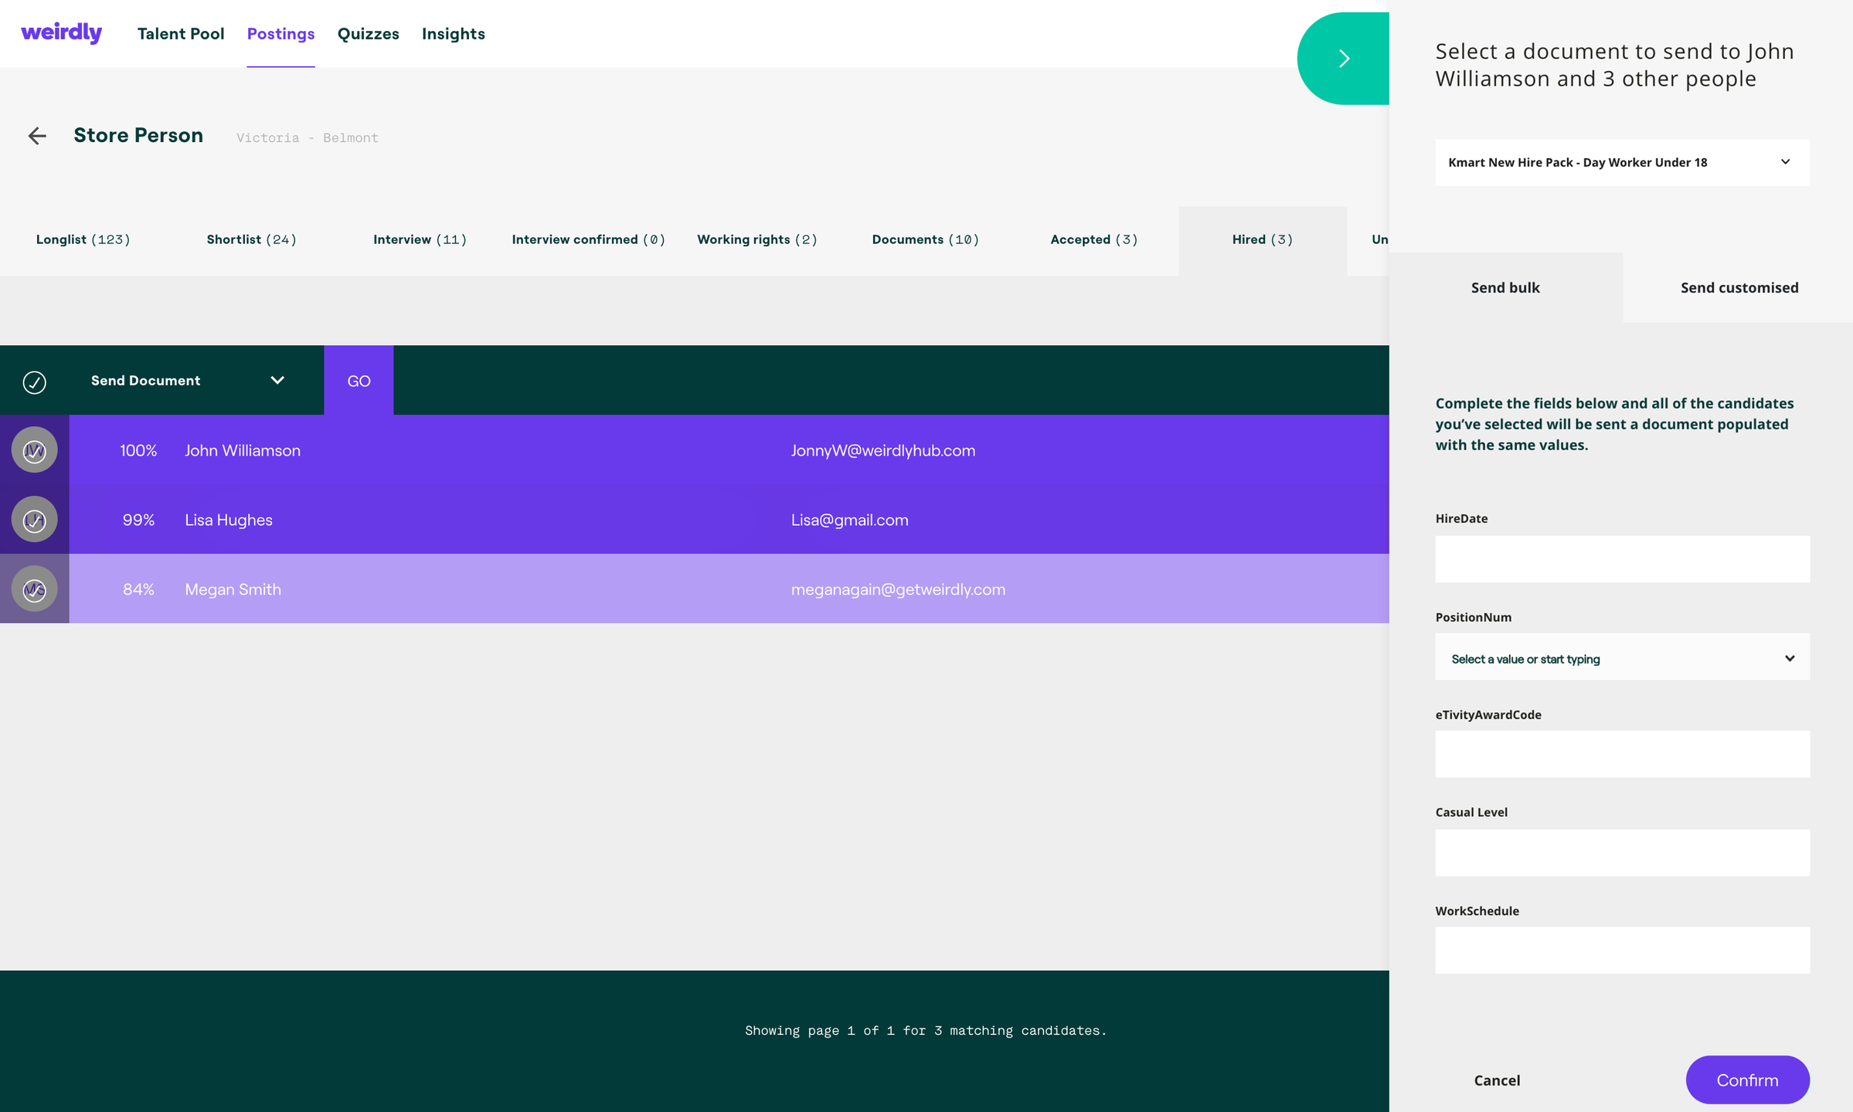
Task: Click the teal panel collapse arrow
Action: pyautogui.click(x=1344, y=59)
